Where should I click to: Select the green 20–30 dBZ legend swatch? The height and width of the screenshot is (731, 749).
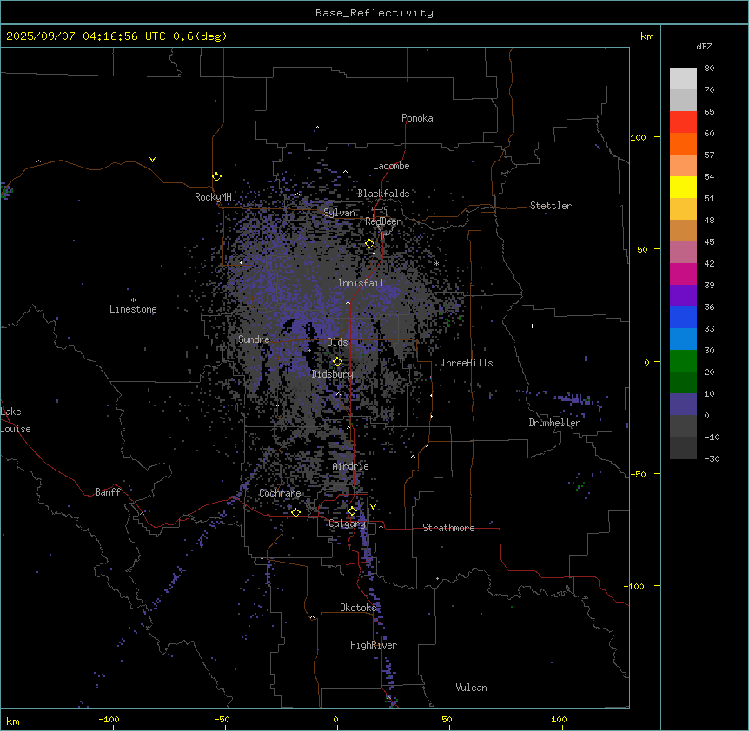point(683,361)
